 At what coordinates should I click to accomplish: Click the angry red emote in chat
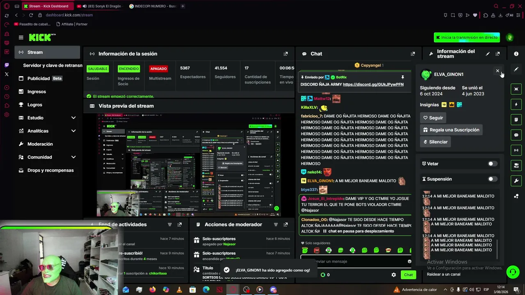tap(317, 250)
